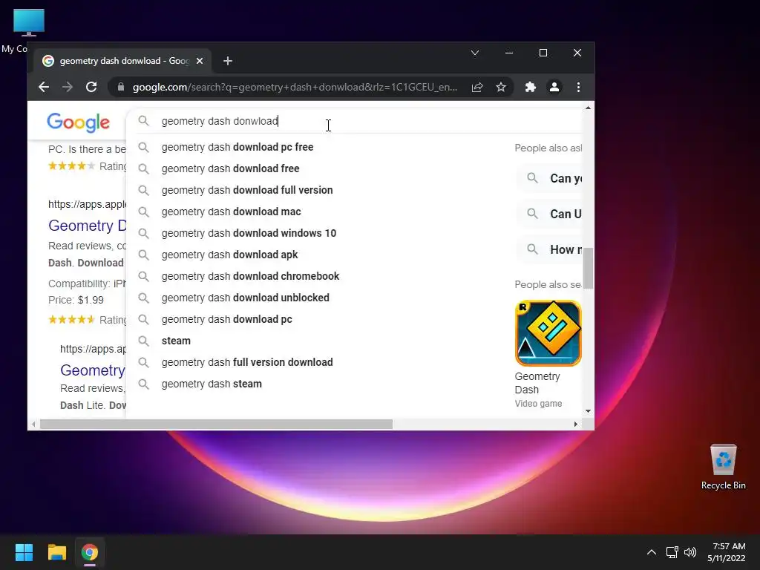
Task: Maximize the Chrome window
Action: (543, 53)
